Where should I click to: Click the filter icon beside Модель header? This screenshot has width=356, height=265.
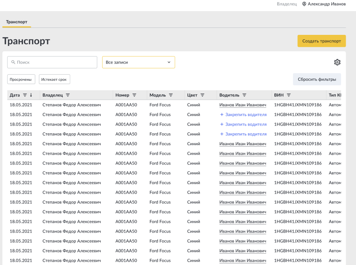coord(171,95)
